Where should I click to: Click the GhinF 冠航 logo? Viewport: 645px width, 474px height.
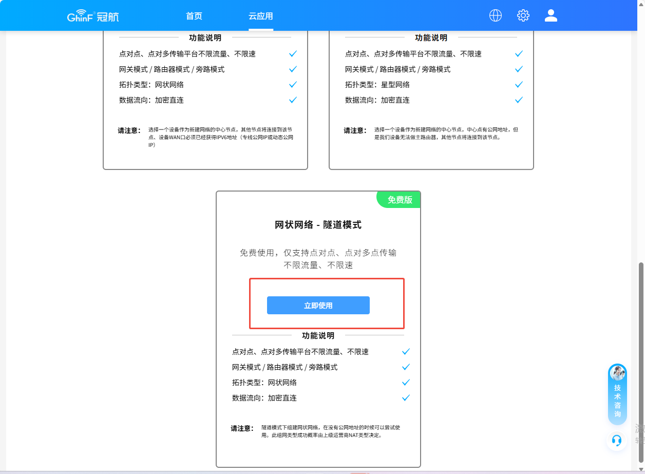click(x=93, y=16)
